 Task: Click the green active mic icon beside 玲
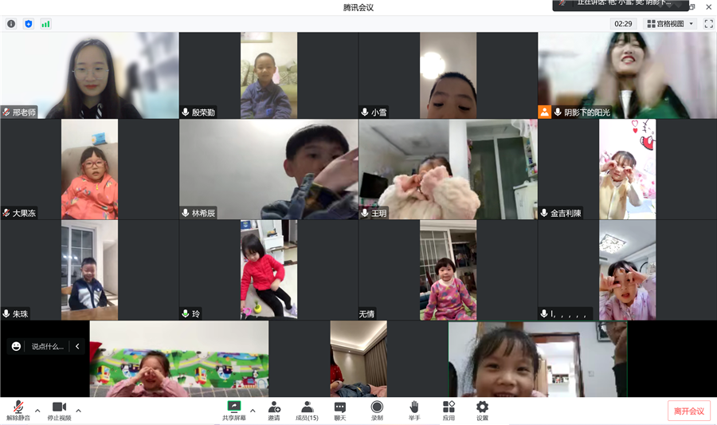[x=185, y=313]
